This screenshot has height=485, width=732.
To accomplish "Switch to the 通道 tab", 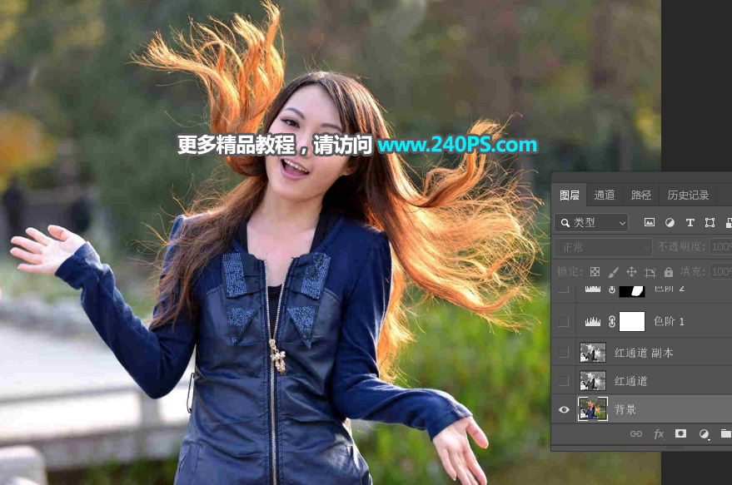I will point(605,195).
